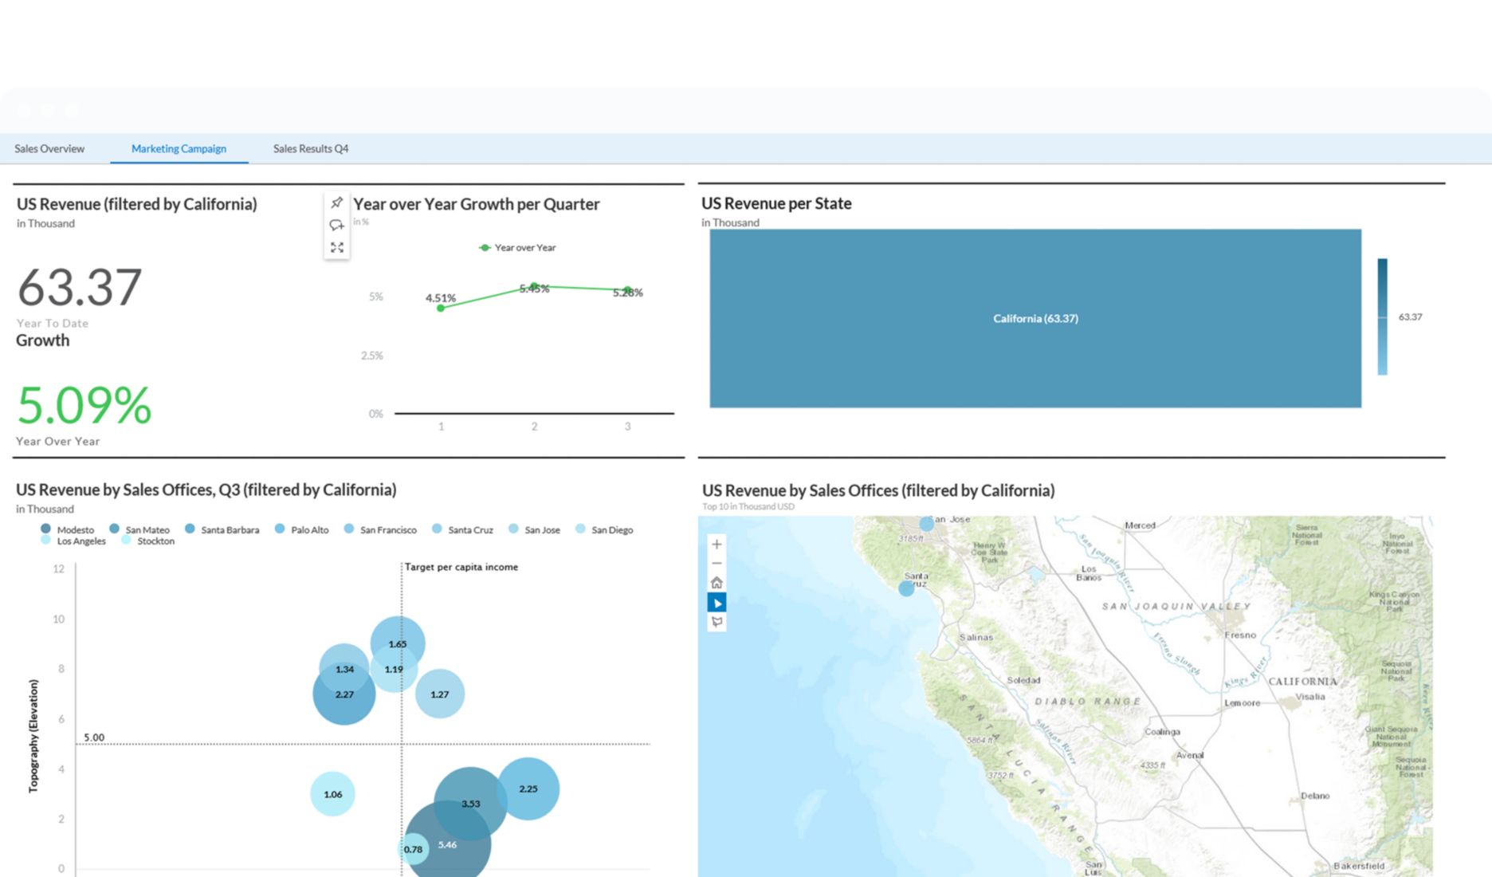Click the revenue color gradient scale bar
Viewport: 1492px width, 877px height.
(x=1382, y=317)
